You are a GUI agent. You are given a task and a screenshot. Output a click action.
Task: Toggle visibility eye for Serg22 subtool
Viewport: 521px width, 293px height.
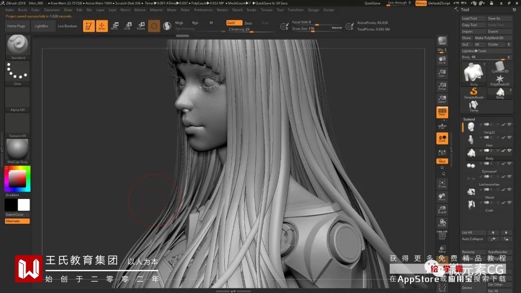[509, 124]
